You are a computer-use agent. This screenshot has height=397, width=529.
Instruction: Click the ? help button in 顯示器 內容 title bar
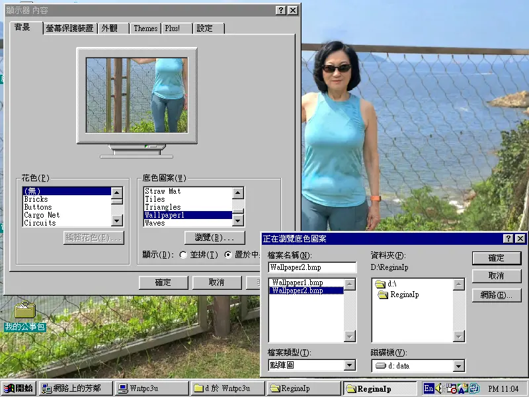[280, 11]
